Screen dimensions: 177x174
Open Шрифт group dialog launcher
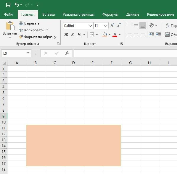122,44
